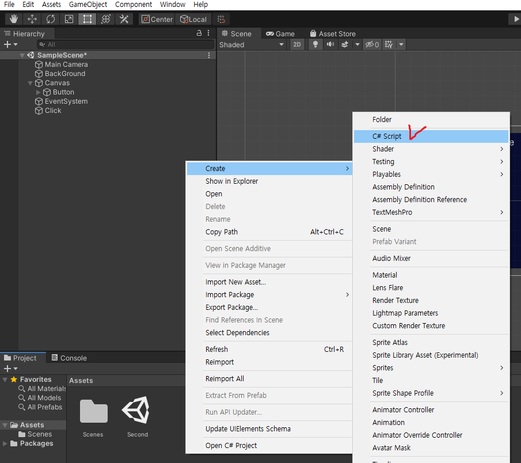Open the Hierarchy create plus dropdown
521x463 pixels.
pyautogui.click(x=10, y=44)
